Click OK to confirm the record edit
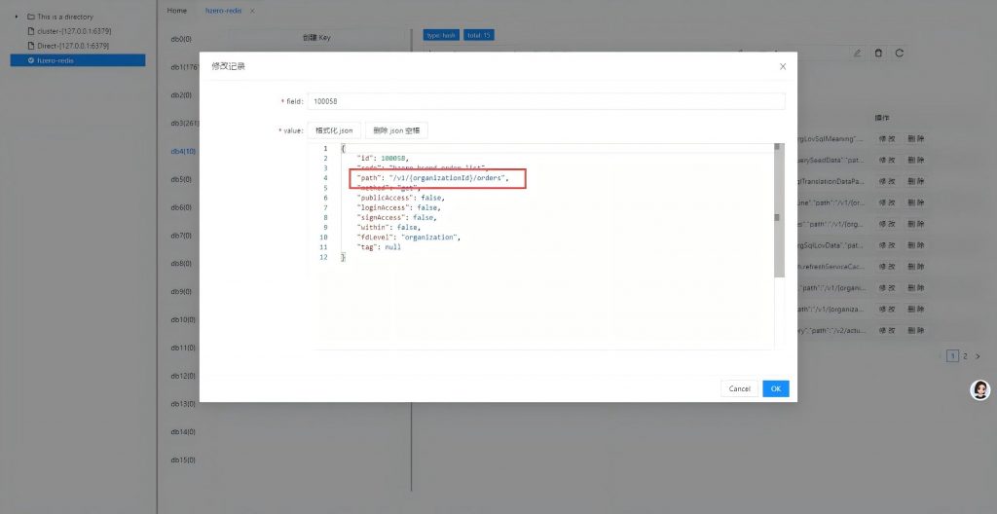The image size is (997, 514). (775, 388)
